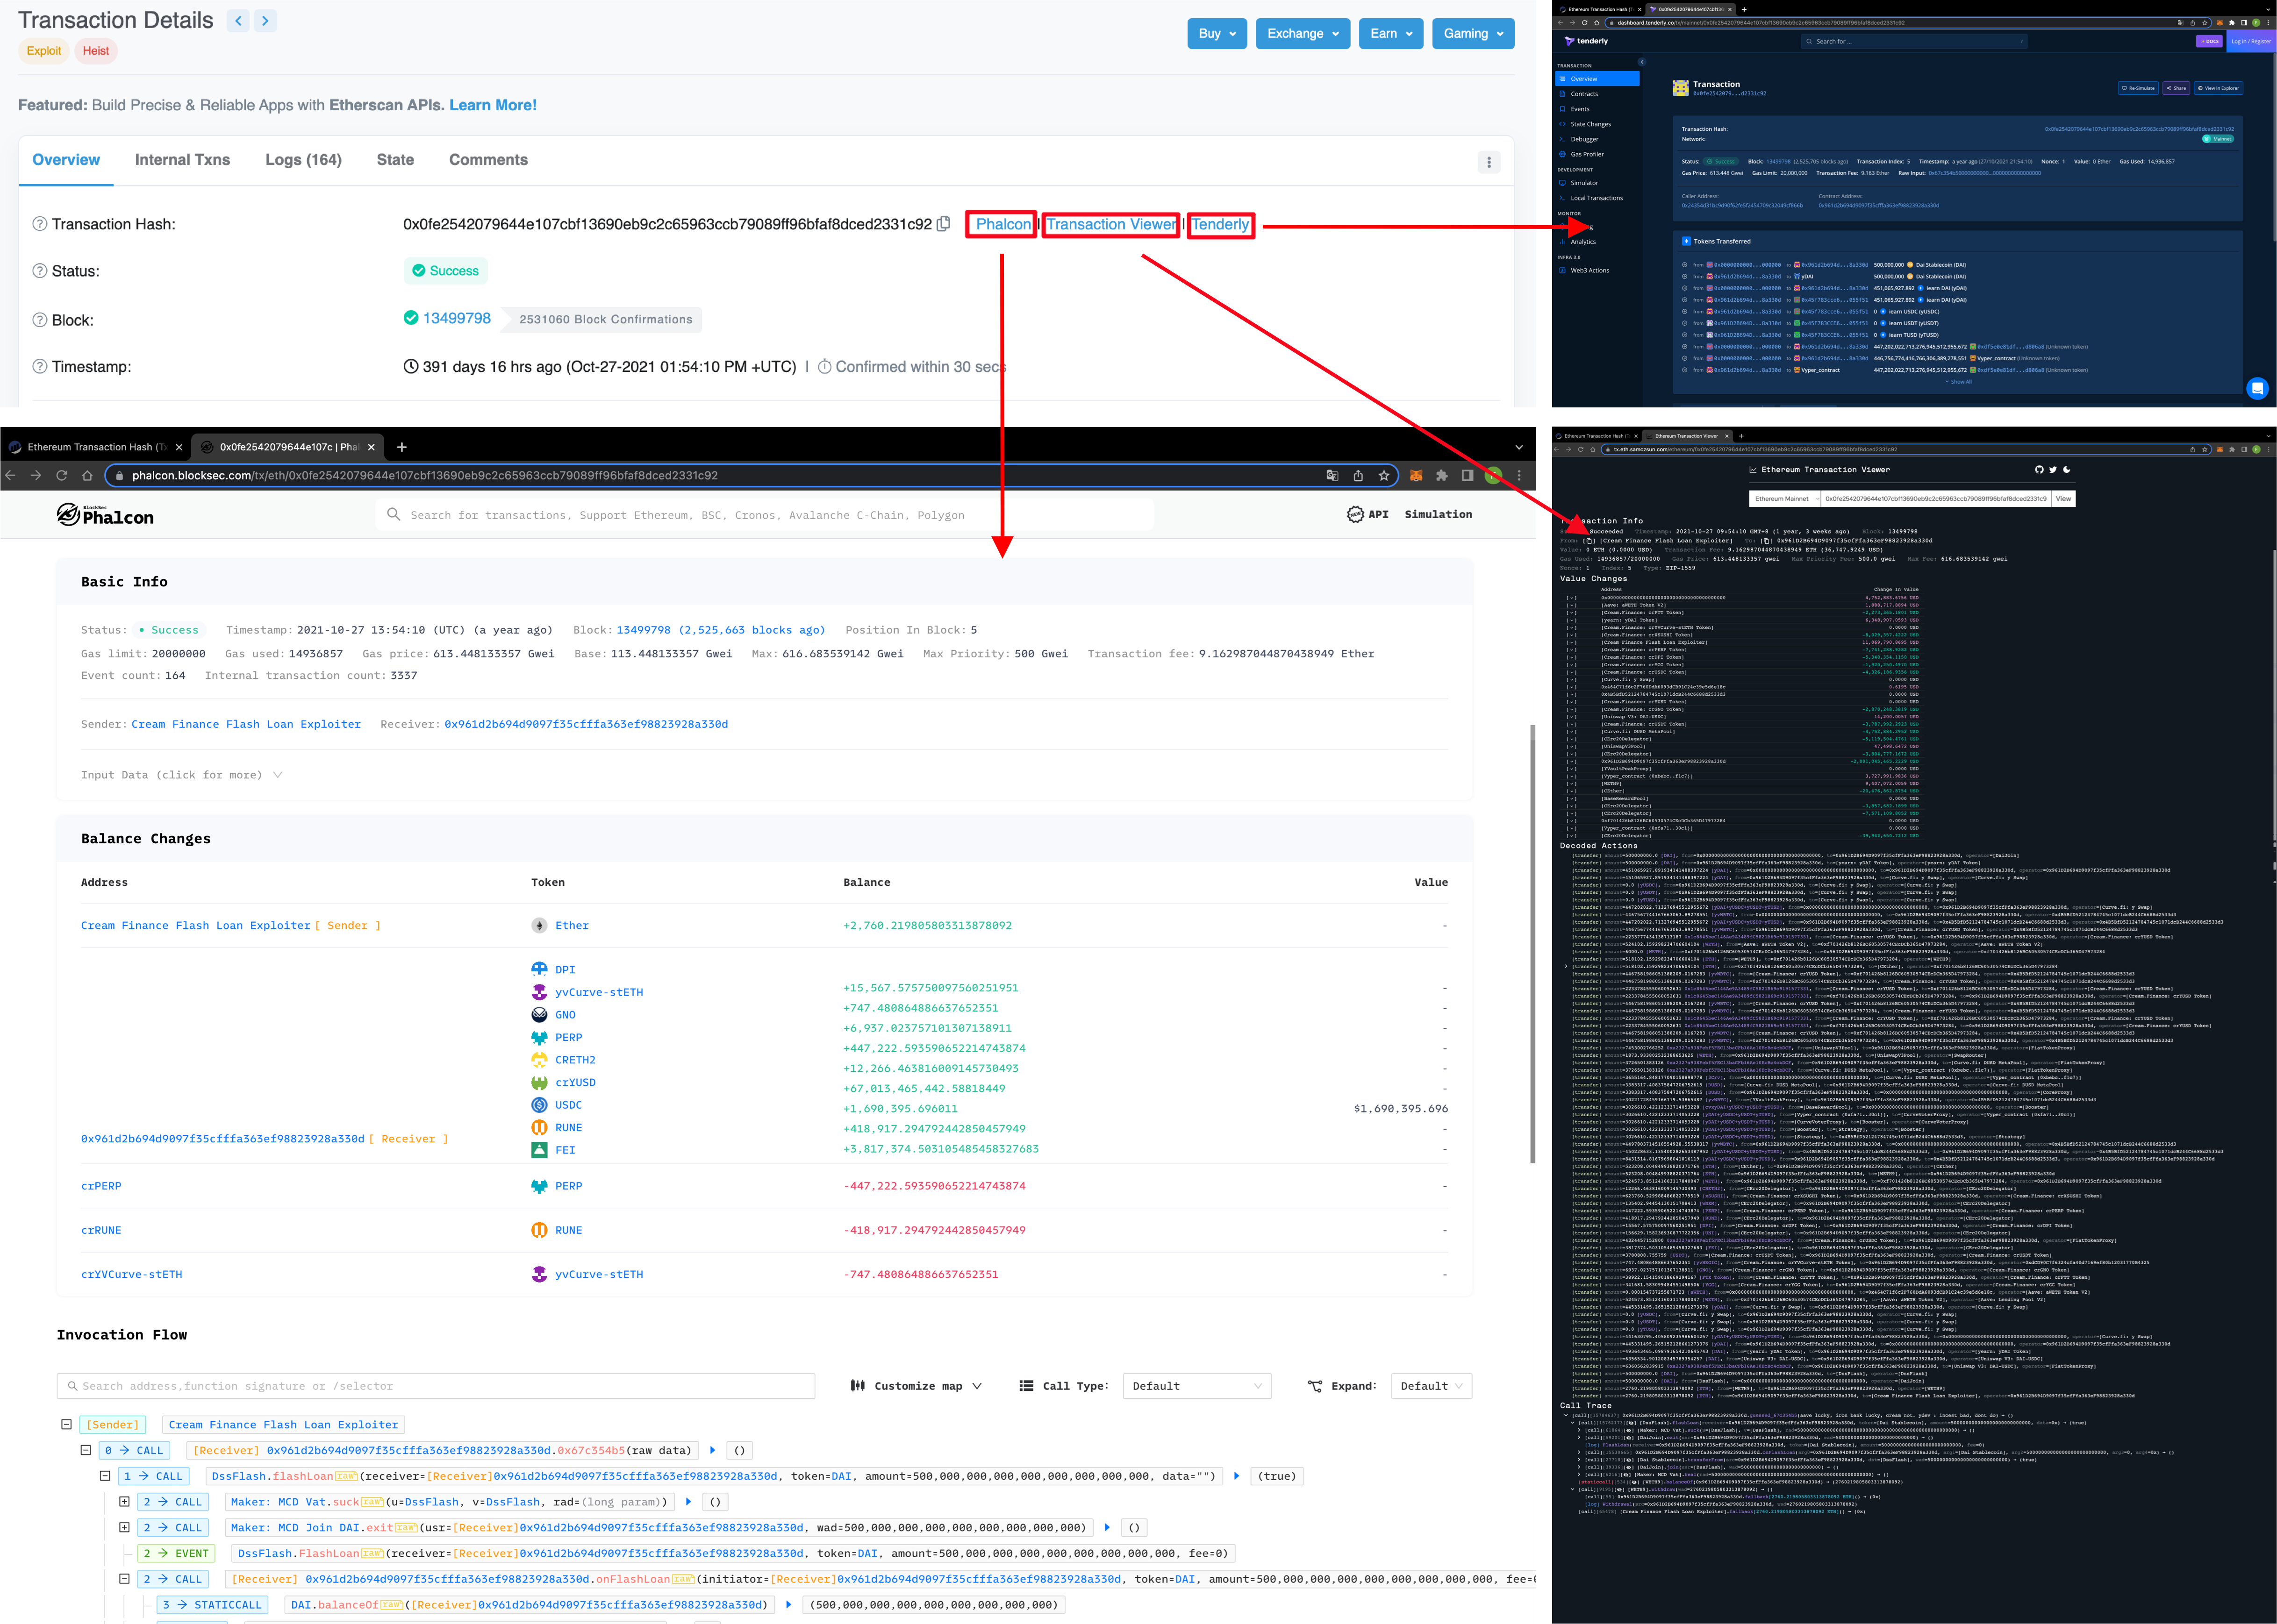Click View button in Transaction Viewer

pyautogui.click(x=2063, y=498)
